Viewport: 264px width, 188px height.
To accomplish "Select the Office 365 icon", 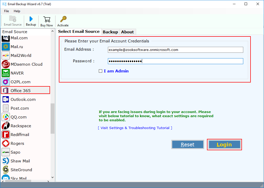I will 6,91.
